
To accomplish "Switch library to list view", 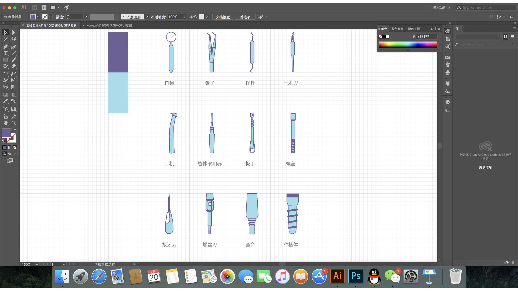I will pyautogui.click(x=512, y=37).
